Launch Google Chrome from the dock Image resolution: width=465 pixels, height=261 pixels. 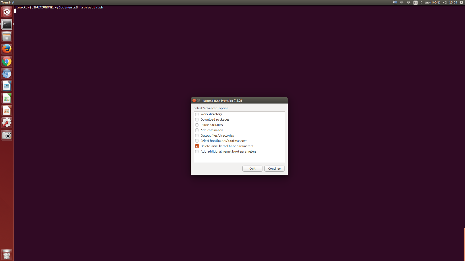(x=7, y=61)
